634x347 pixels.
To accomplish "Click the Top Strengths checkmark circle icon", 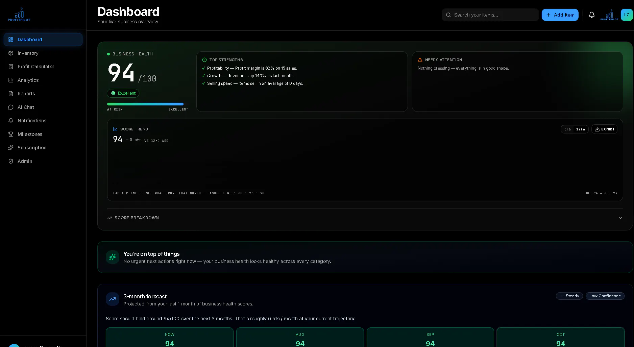I will 204,60.
